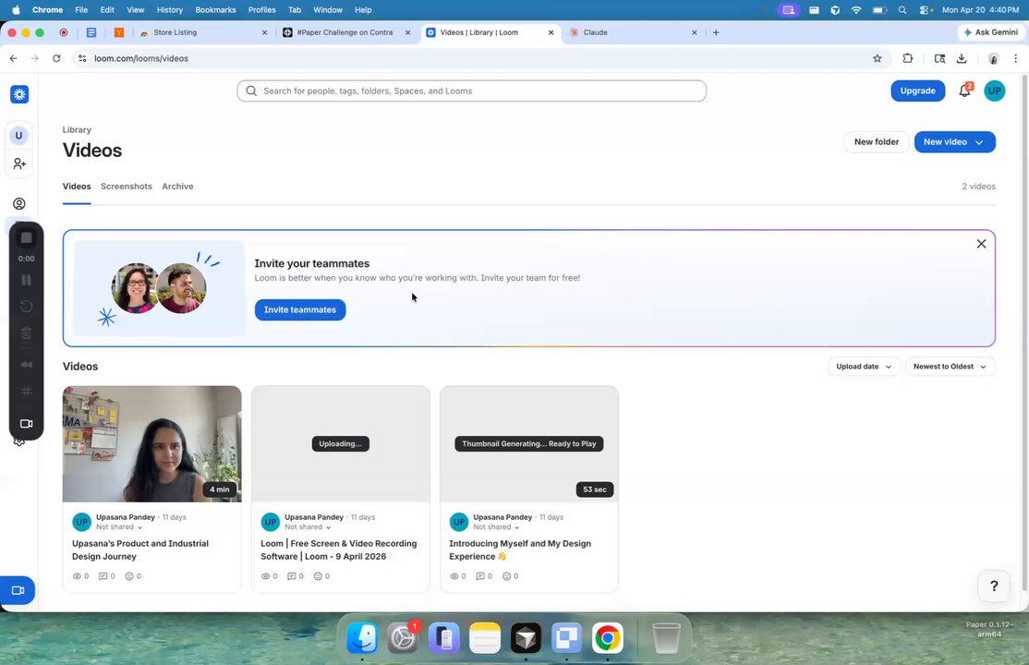
Task: Click the Loom search input field
Action: (471, 91)
